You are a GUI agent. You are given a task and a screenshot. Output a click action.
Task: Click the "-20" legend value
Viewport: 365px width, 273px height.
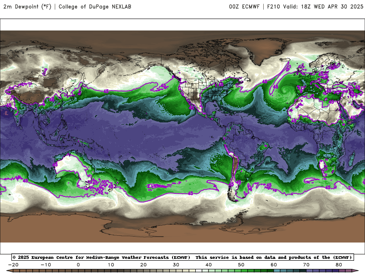tap(13, 265)
